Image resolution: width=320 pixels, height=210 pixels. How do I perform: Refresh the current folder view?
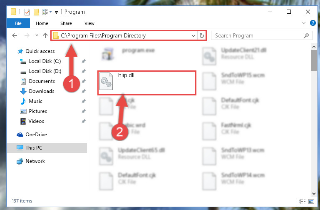pos(202,36)
